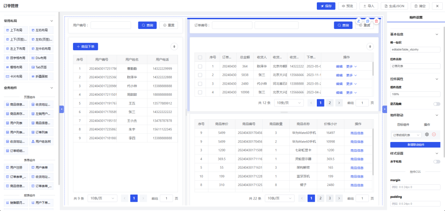The width and height of the screenshot is (445, 211).
Task: Check the checkbox for order row 4
Action: click(200, 92)
